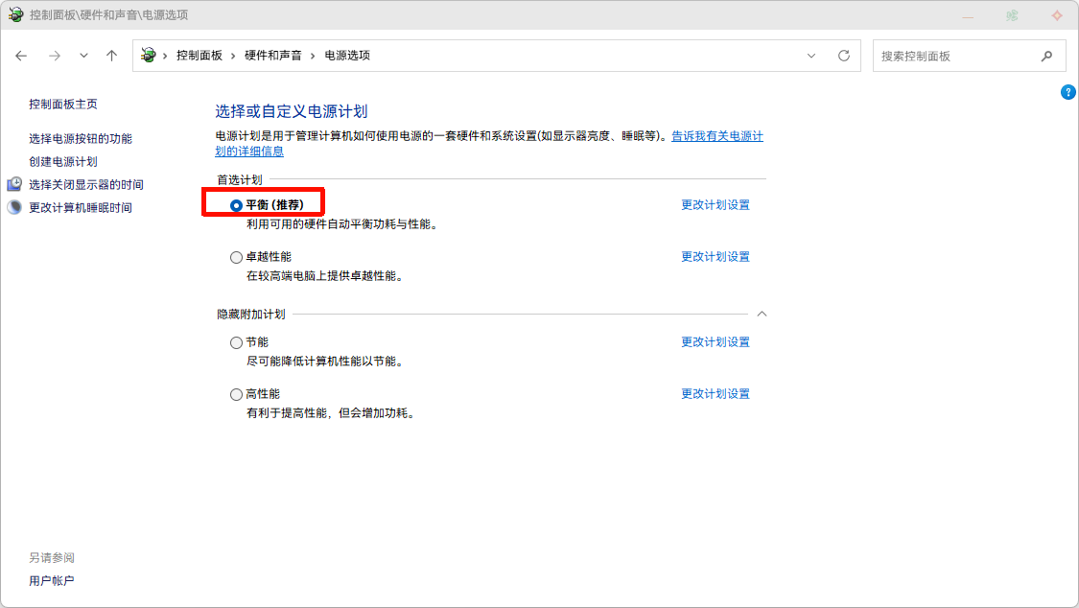The height and width of the screenshot is (608, 1079).
Task: Minimize the power options window
Action: click(x=968, y=15)
